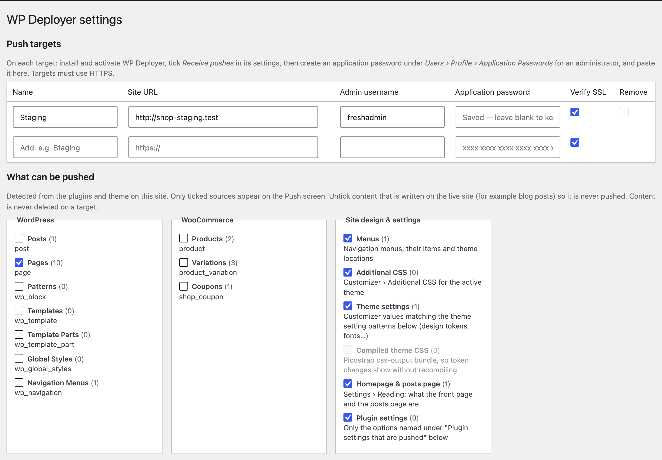This screenshot has height=460, width=662.
Task: Click the 'Site design & settings' group legend
Action: point(383,220)
